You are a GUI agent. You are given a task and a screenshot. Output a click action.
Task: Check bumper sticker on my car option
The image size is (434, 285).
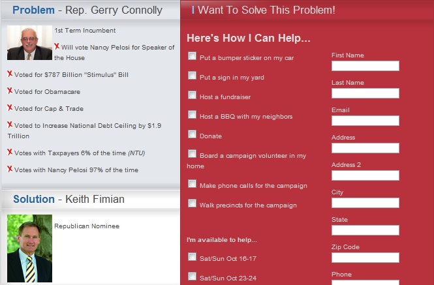click(192, 56)
